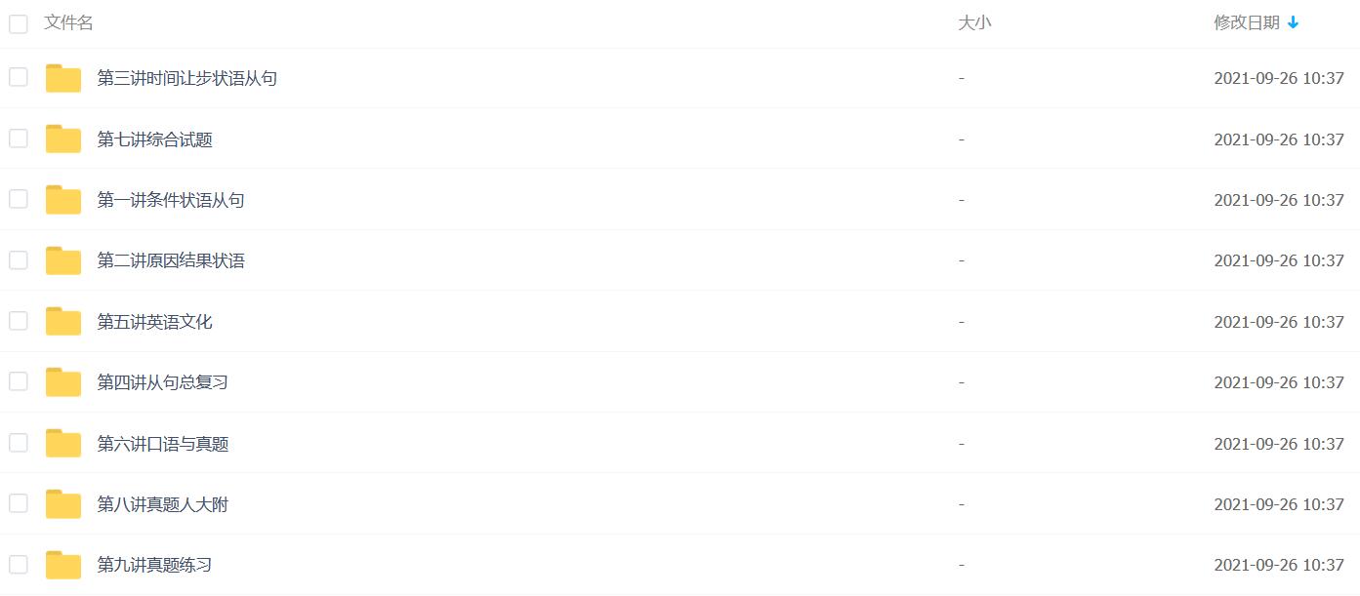Toggle the select-all checkbox beside 文件名
1360x596 pixels.
click(x=19, y=23)
